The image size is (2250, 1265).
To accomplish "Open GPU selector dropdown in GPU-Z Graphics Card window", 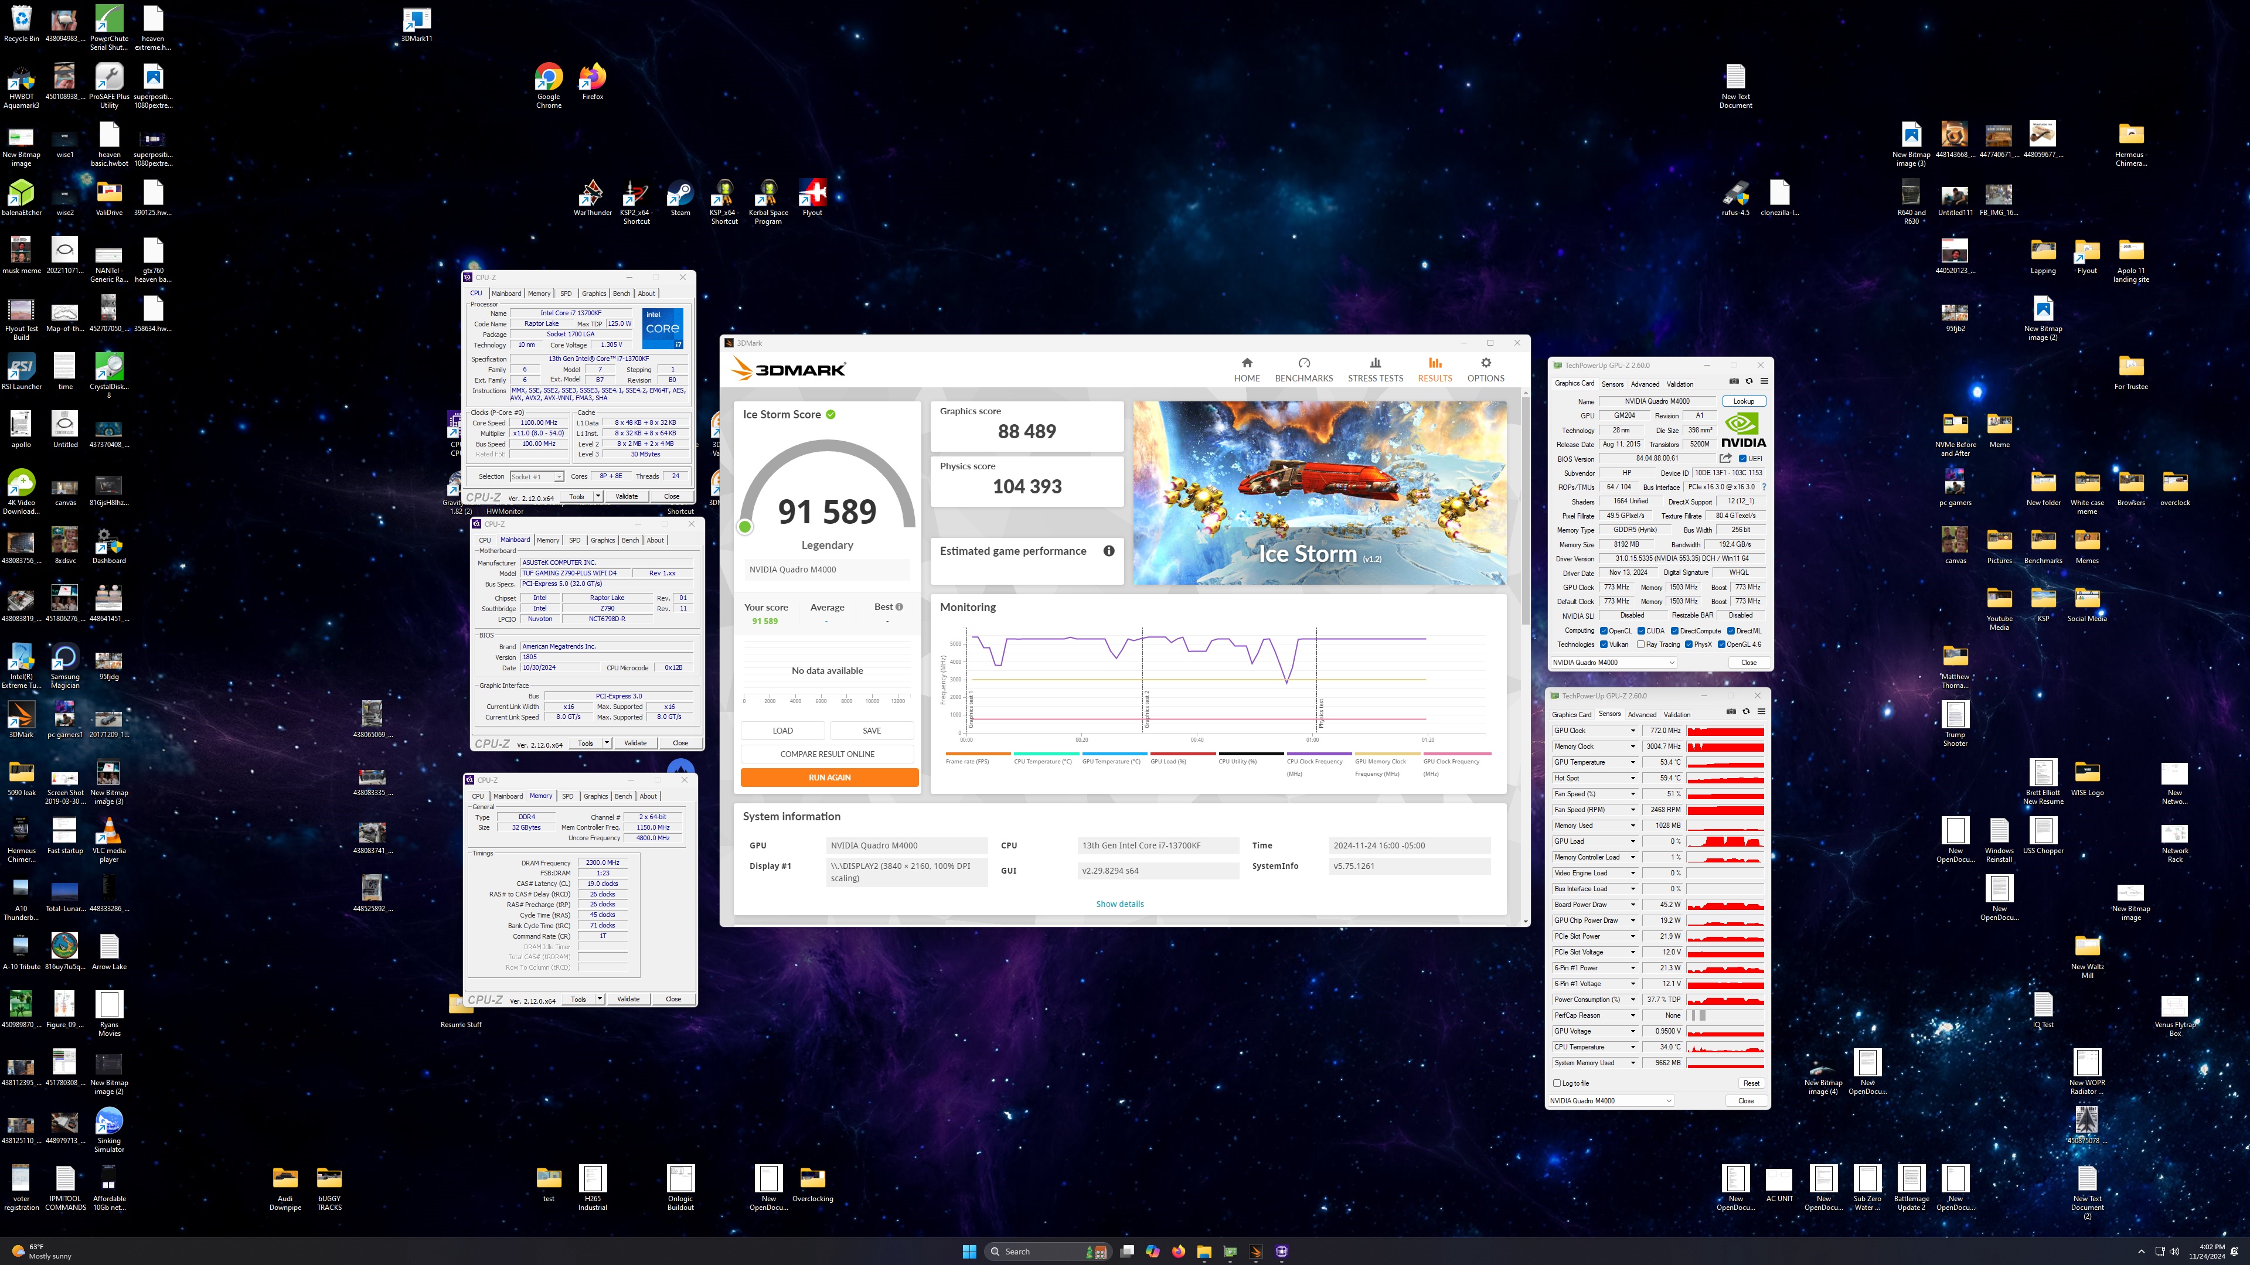I will [x=1614, y=663].
